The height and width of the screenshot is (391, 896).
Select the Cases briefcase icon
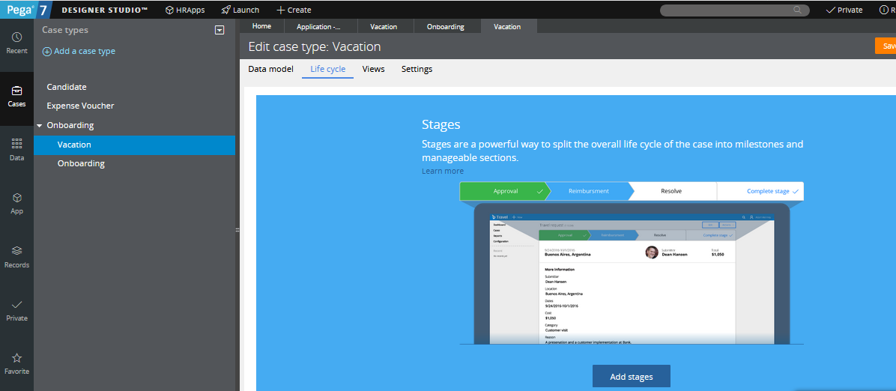[x=16, y=91]
